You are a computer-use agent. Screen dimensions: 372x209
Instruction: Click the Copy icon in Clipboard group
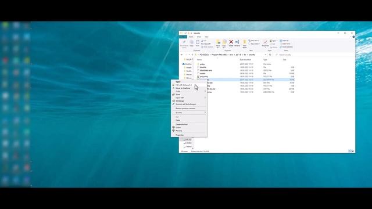(x=191, y=43)
